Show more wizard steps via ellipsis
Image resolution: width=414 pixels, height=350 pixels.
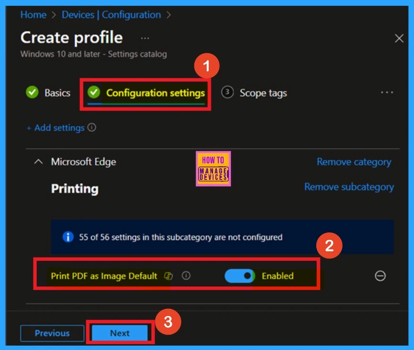(387, 92)
